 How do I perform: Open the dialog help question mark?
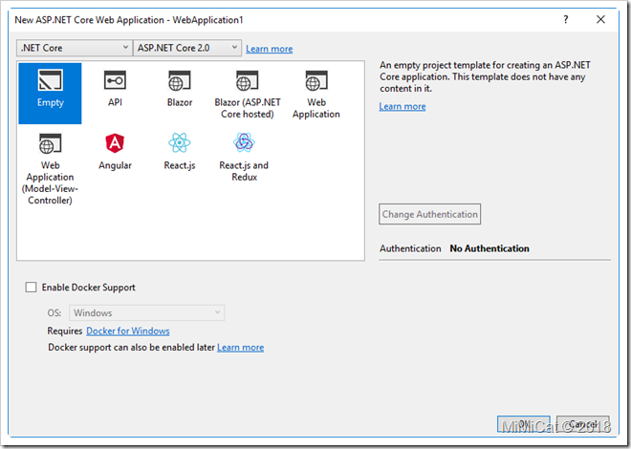tap(566, 19)
